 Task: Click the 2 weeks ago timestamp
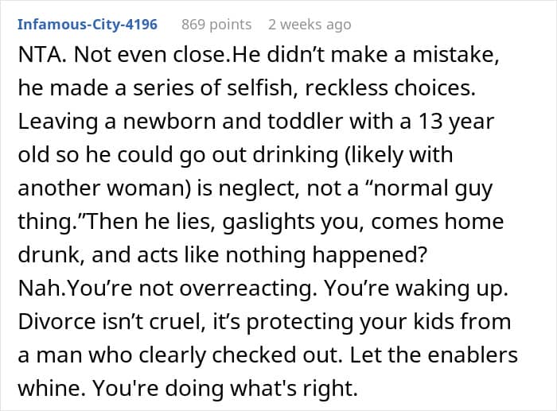(310, 25)
